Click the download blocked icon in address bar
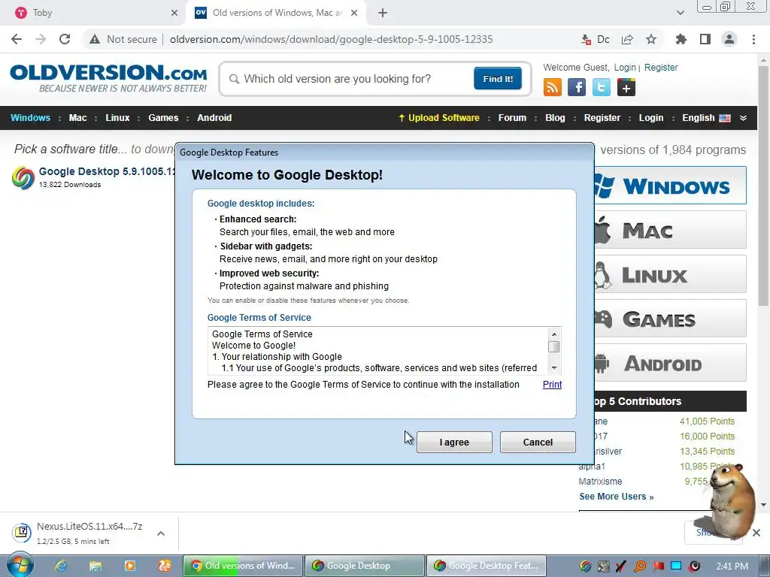Image resolution: width=770 pixels, height=577 pixels. (x=586, y=39)
